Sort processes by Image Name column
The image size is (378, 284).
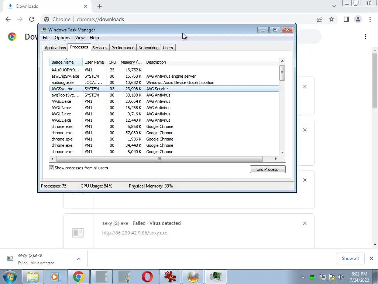point(66,62)
